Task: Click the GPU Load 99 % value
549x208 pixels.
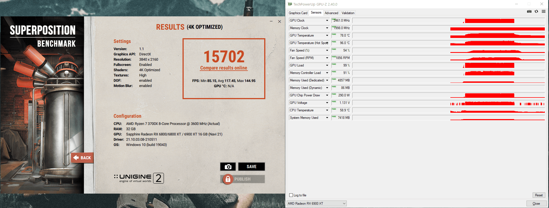Action: [341, 65]
